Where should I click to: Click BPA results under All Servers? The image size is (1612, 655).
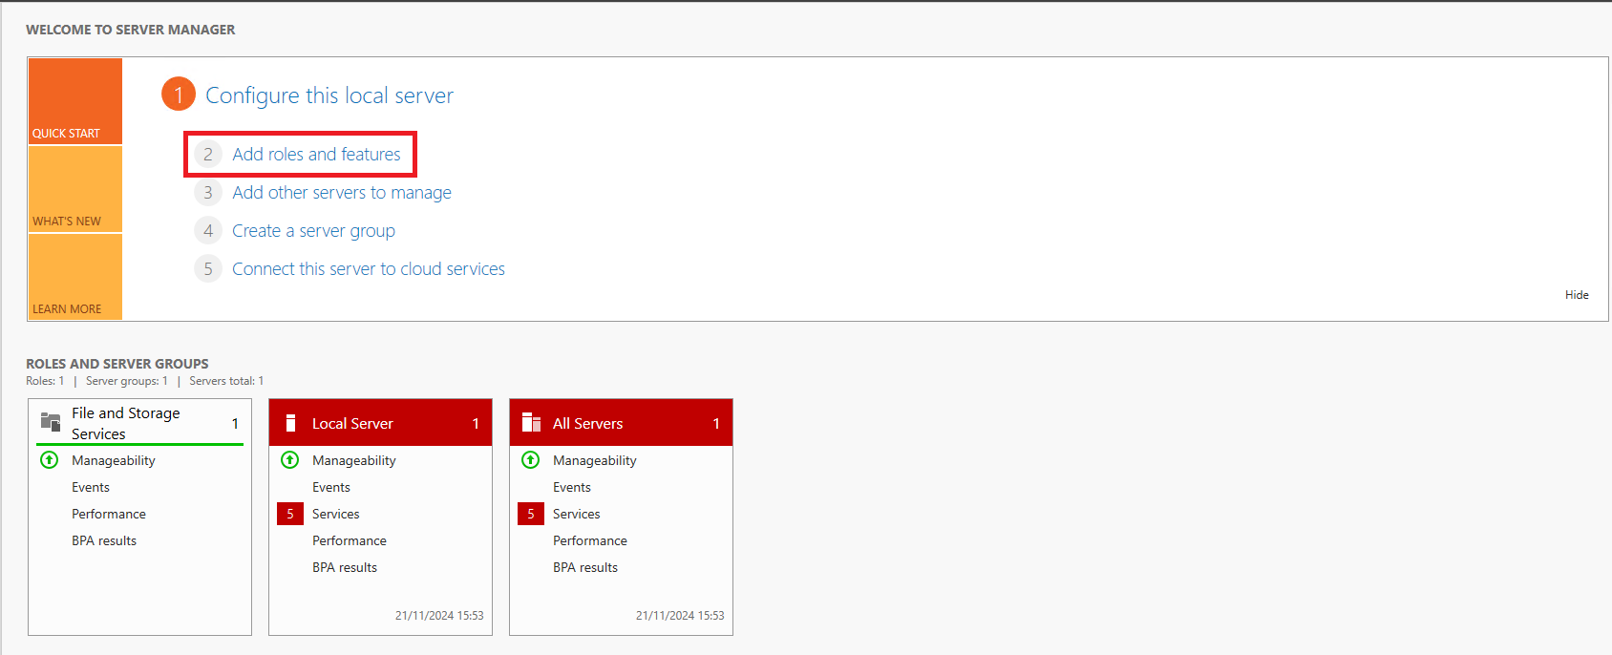point(585,567)
